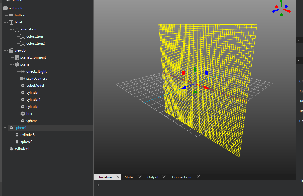Click the directional light sun icon

pyautogui.click(x=23, y=71)
